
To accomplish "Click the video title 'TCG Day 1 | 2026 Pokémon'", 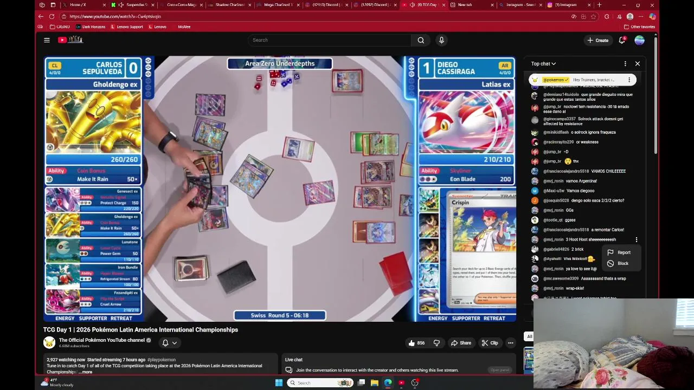I will [x=140, y=329].
